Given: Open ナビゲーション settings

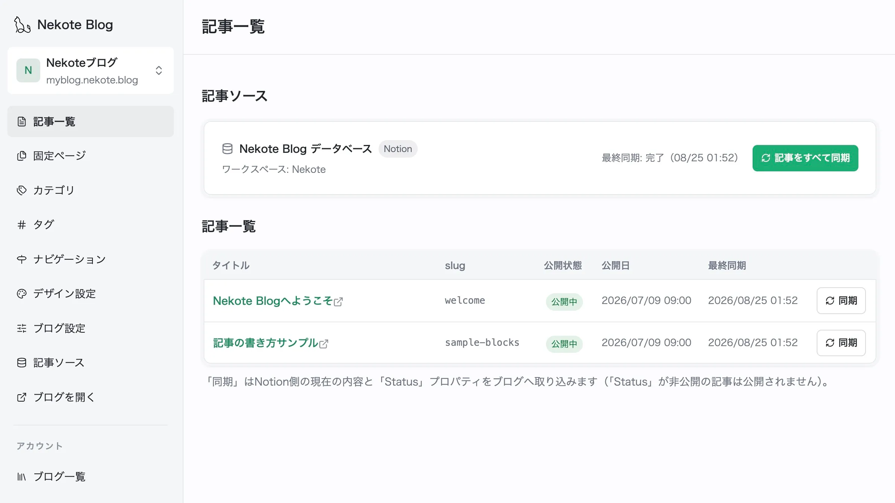Looking at the screenshot, I should pos(91,259).
